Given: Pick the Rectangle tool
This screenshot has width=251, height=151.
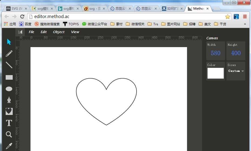Looking at the screenshot, I should tap(9, 77).
